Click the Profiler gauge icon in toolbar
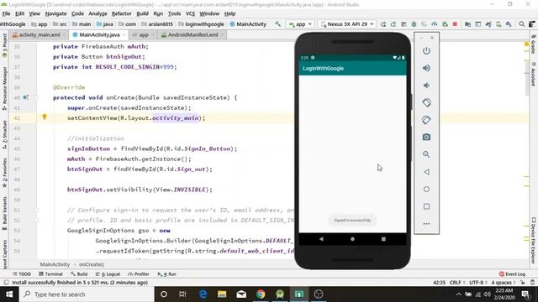This screenshot has height=302, width=538. pyautogui.click(x=434, y=24)
